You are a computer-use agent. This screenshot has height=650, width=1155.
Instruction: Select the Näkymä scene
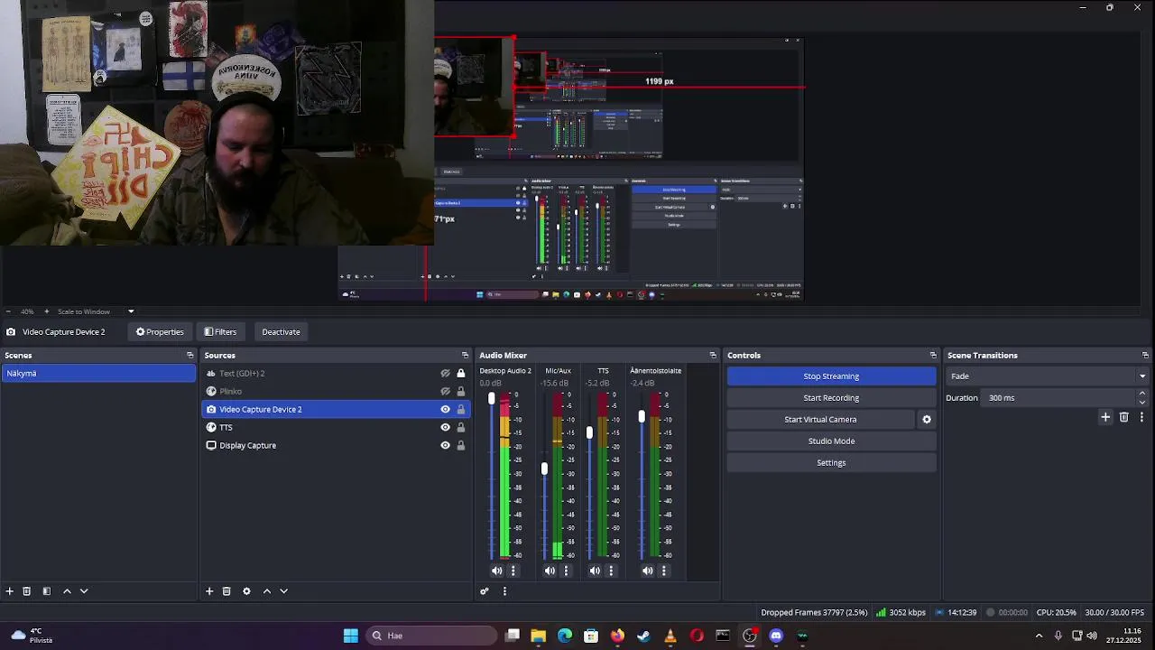[98, 374]
